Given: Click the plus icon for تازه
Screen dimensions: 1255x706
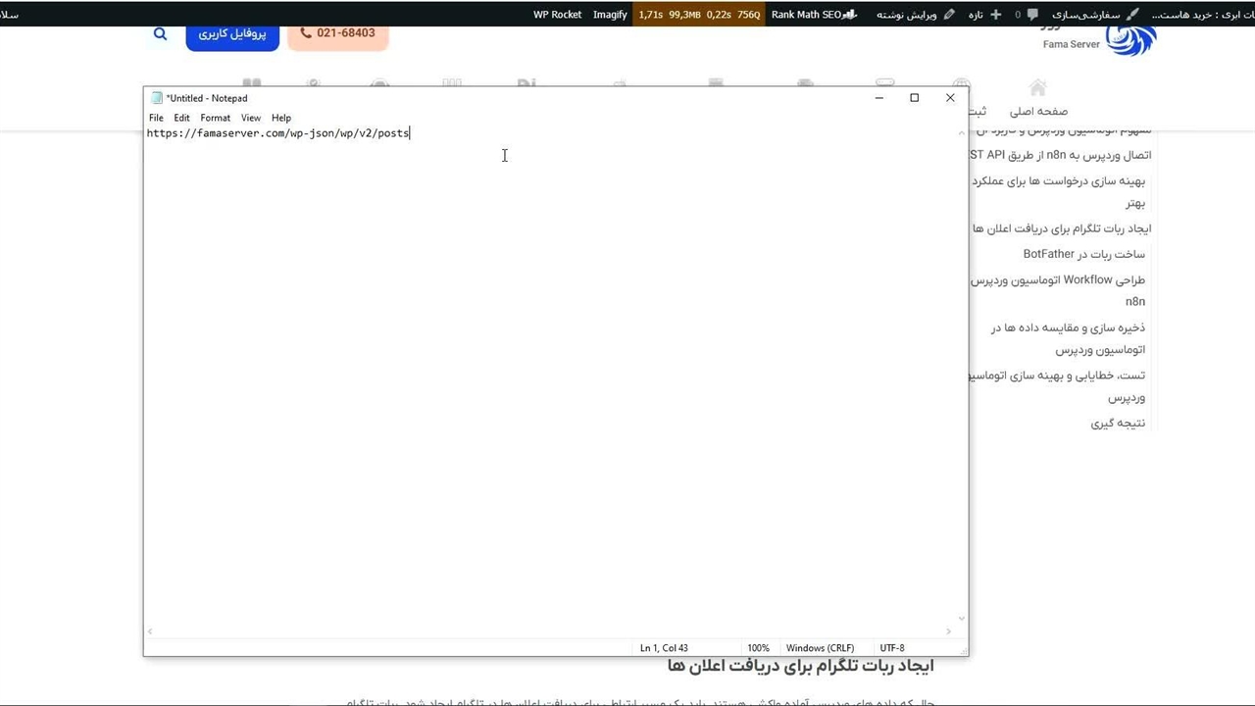Looking at the screenshot, I should [996, 15].
